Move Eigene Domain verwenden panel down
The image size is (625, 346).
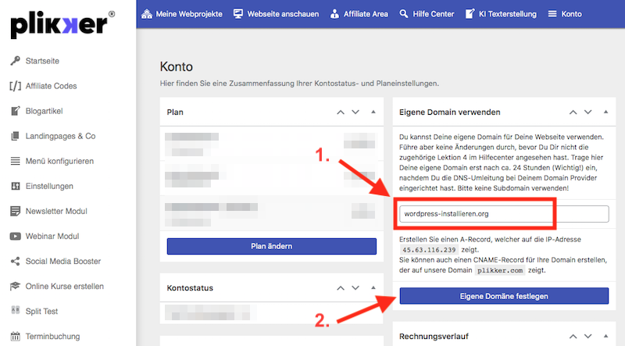click(x=588, y=112)
